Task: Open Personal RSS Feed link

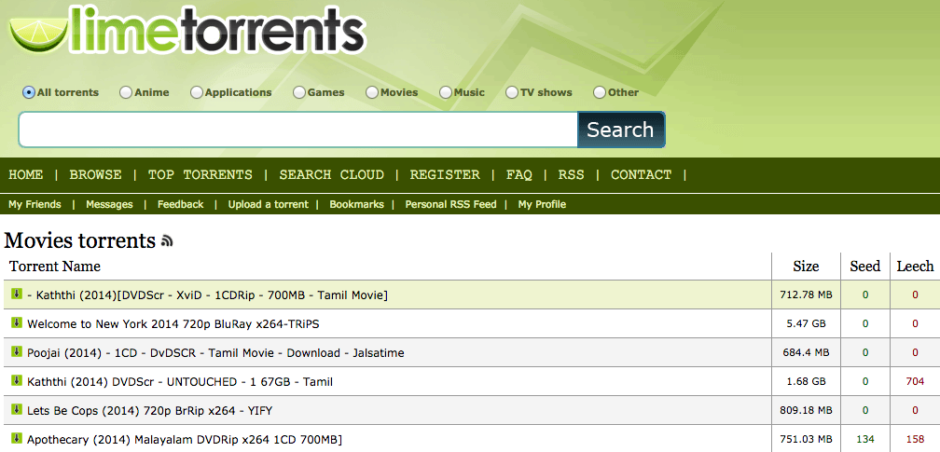Action: pos(450,204)
